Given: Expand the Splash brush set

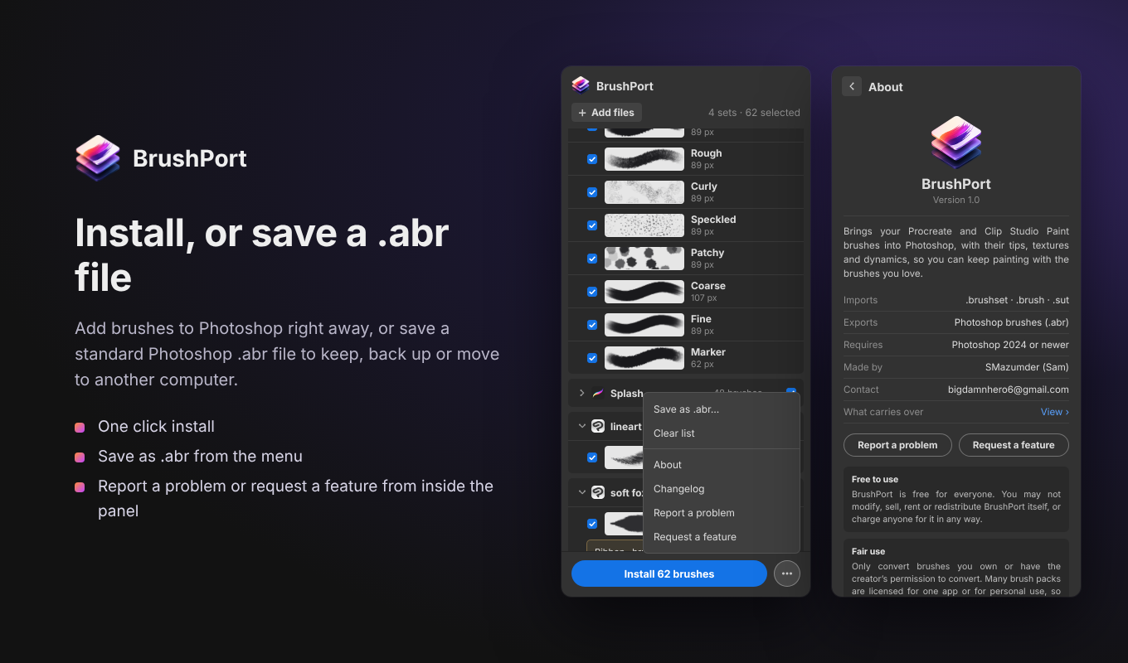Looking at the screenshot, I should tap(581, 393).
